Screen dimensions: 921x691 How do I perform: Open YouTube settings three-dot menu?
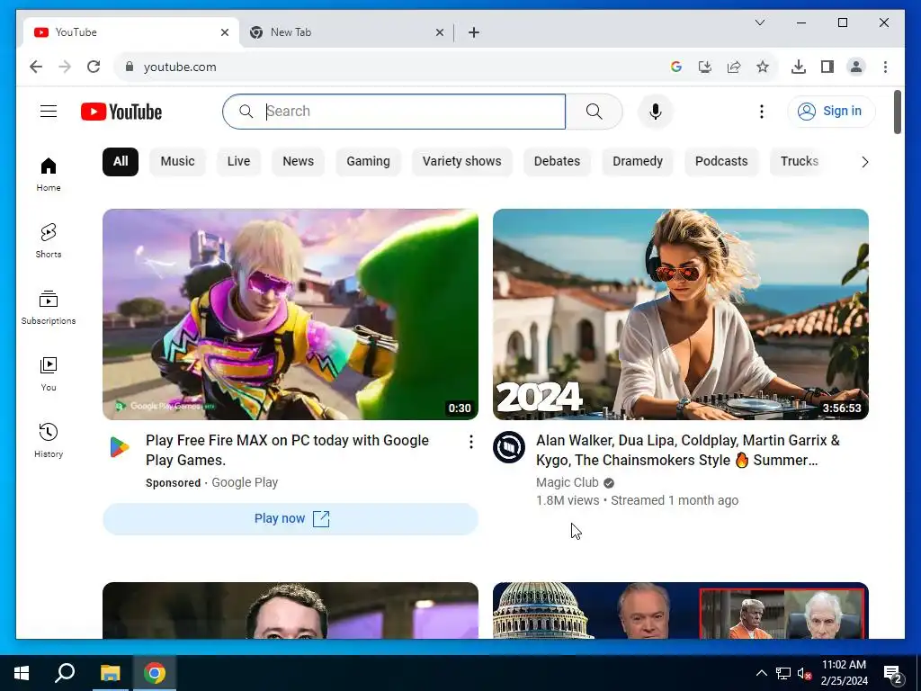pyautogui.click(x=761, y=111)
